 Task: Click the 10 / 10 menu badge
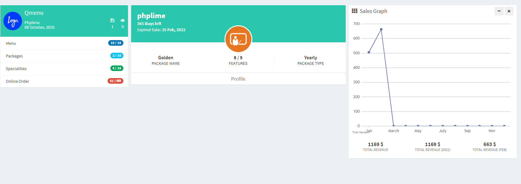tap(116, 43)
